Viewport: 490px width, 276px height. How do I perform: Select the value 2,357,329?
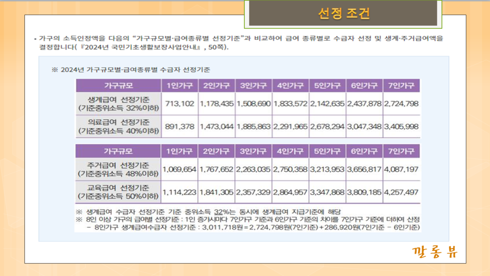pyautogui.click(x=253, y=193)
